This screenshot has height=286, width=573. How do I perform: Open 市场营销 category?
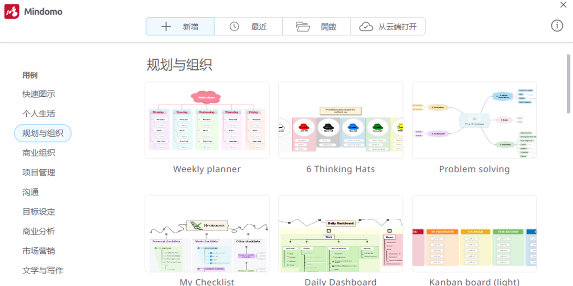pyautogui.click(x=39, y=251)
